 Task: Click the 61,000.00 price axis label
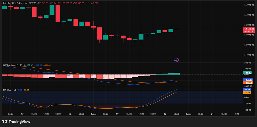coord(249,55)
